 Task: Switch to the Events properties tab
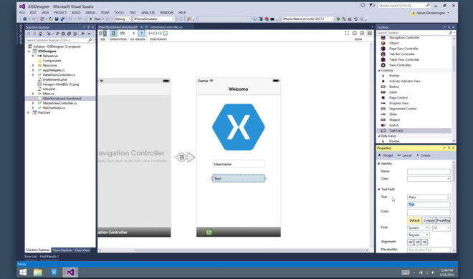[424, 155]
